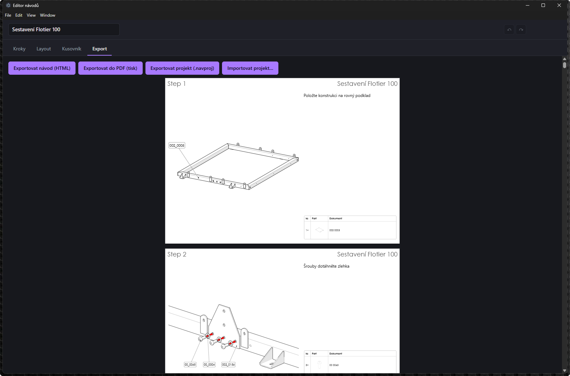The height and width of the screenshot is (376, 570).
Task: Click the Step 2 bracket assembly drawing
Action: pyautogui.click(x=233, y=336)
